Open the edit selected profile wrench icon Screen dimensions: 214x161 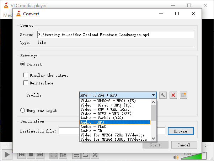pyautogui.click(x=163, y=95)
